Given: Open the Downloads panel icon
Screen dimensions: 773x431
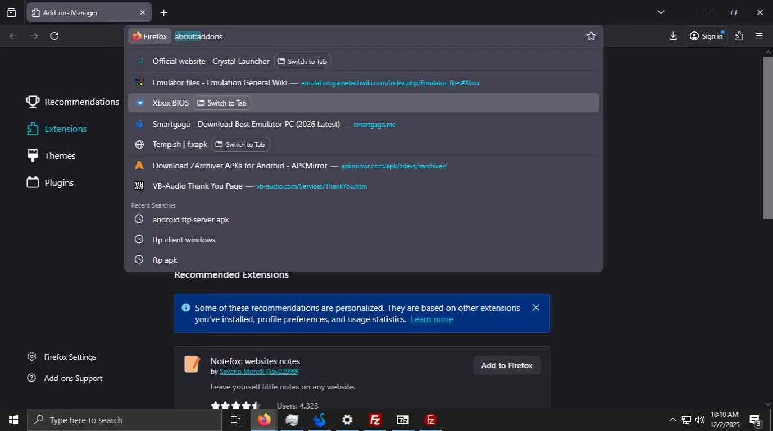Looking at the screenshot, I should (673, 36).
